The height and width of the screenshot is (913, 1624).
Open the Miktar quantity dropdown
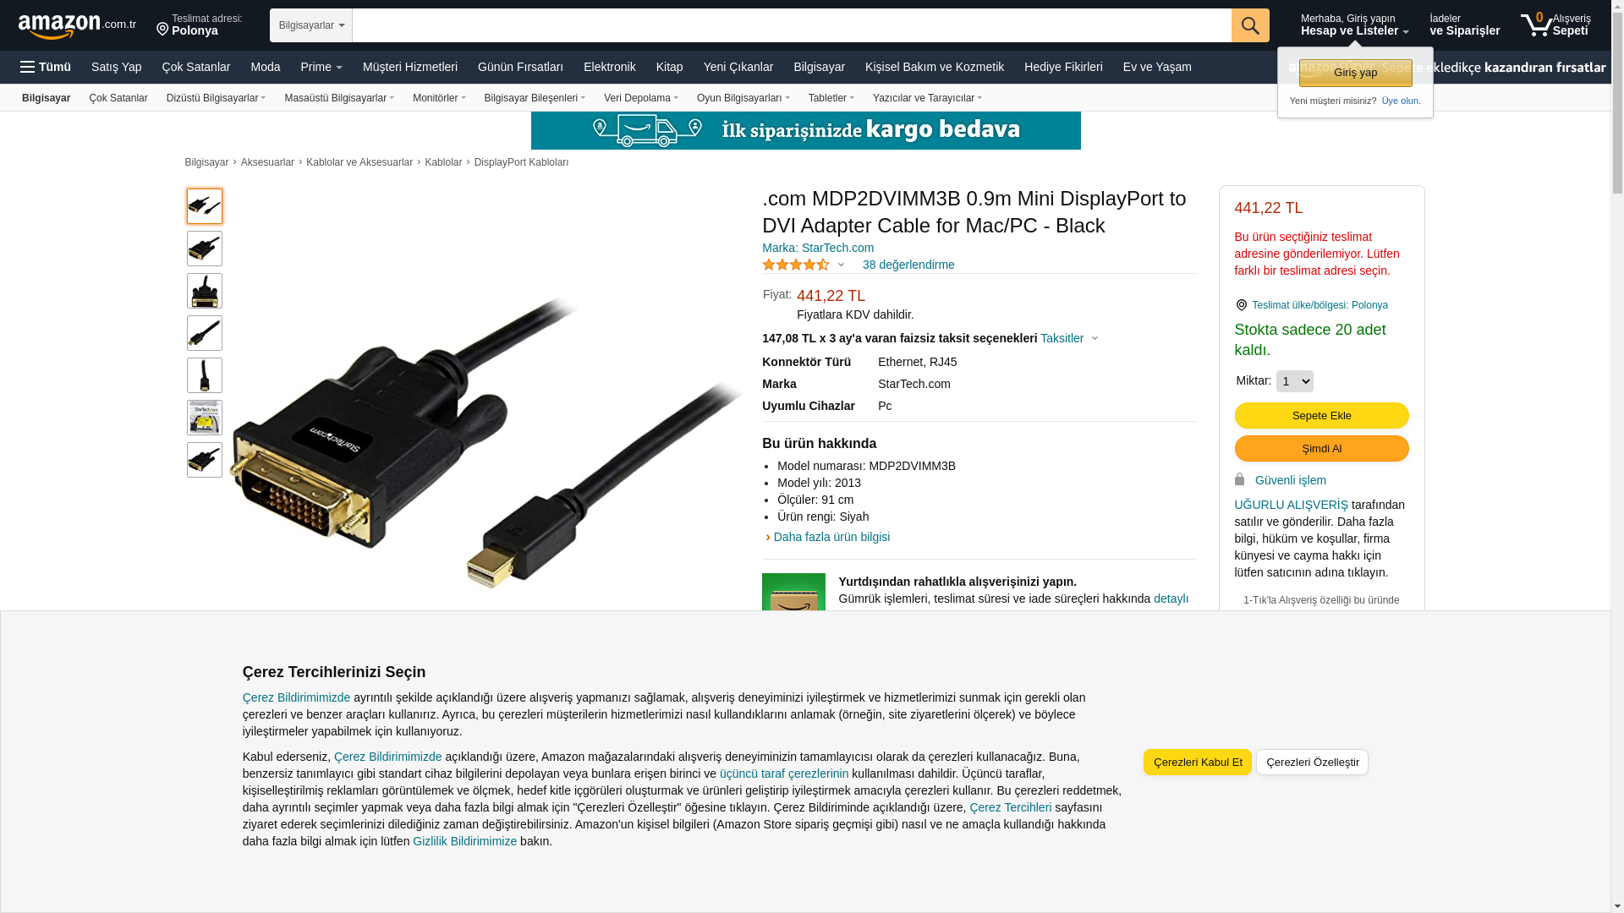(x=1294, y=381)
